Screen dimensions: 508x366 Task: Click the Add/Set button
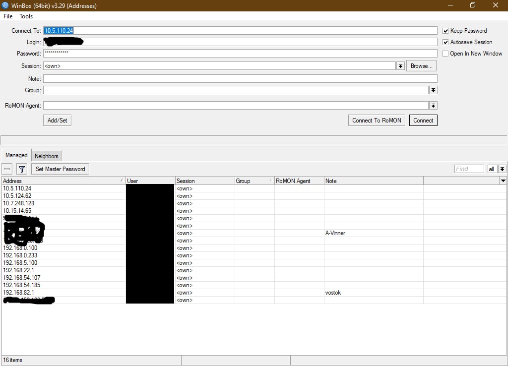click(x=58, y=121)
